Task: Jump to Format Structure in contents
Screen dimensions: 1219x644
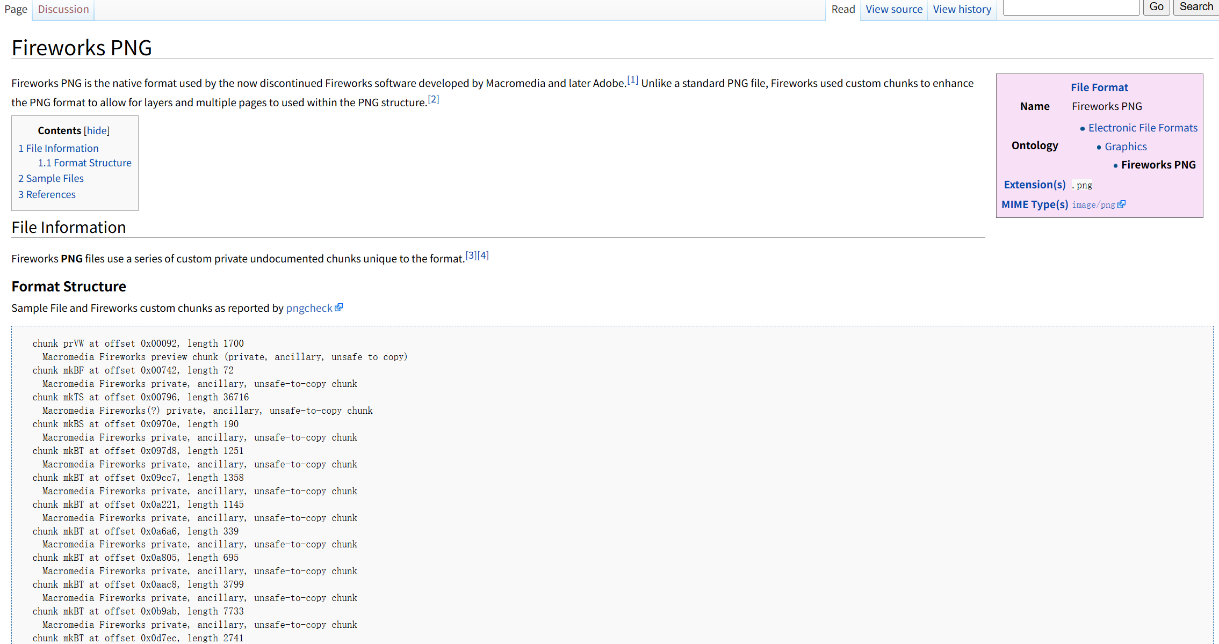Action: tap(84, 163)
